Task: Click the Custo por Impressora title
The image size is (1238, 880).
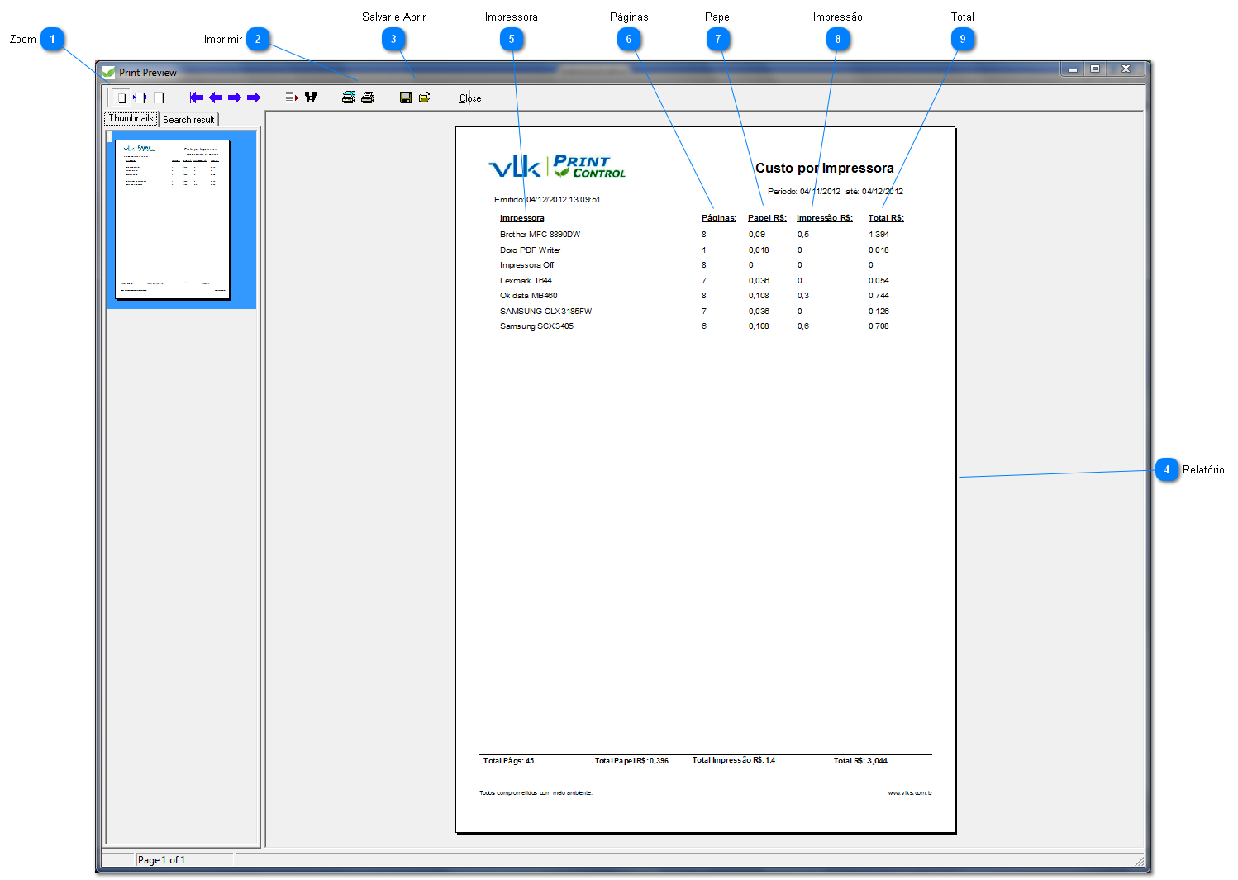Action: tap(824, 168)
